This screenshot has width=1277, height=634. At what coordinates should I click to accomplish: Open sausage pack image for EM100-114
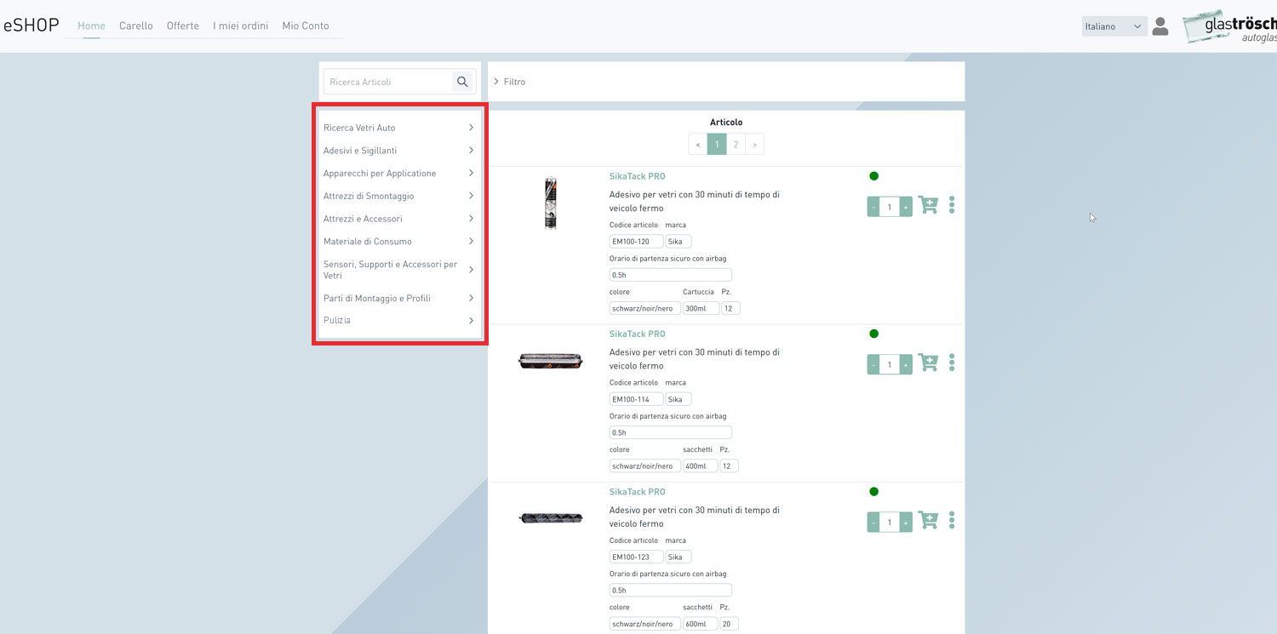(x=551, y=361)
